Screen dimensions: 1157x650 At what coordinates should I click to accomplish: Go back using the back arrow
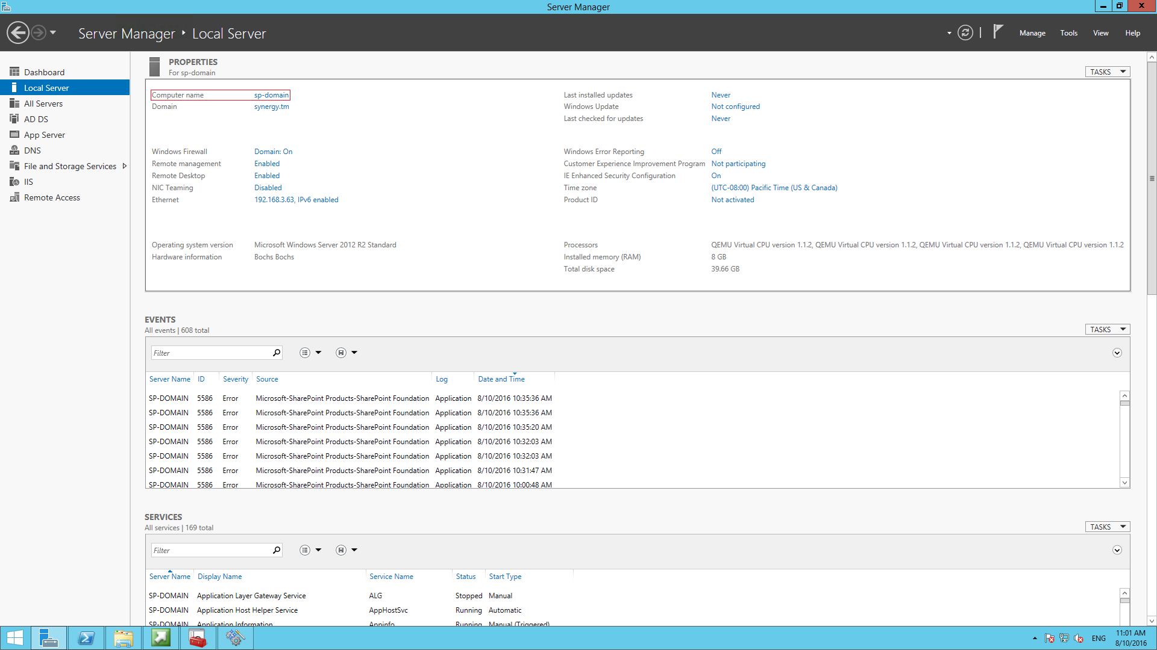coord(18,32)
